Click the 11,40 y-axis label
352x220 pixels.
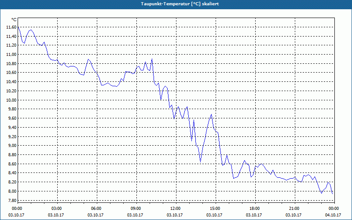[11, 36]
